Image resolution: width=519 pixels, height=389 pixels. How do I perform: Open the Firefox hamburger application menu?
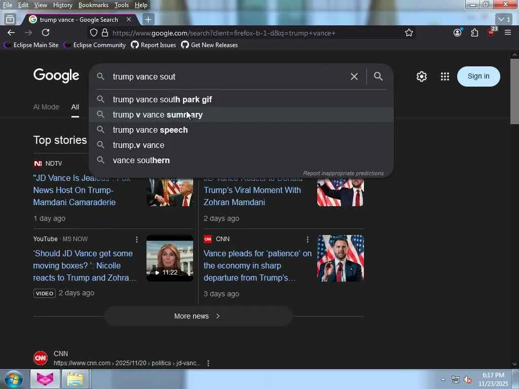[x=508, y=32]
